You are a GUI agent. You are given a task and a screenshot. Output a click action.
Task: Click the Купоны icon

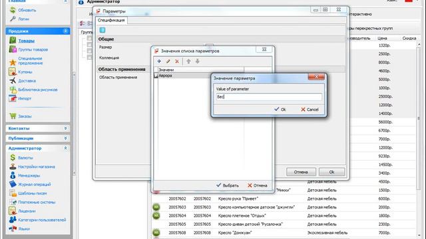point(13,72)
